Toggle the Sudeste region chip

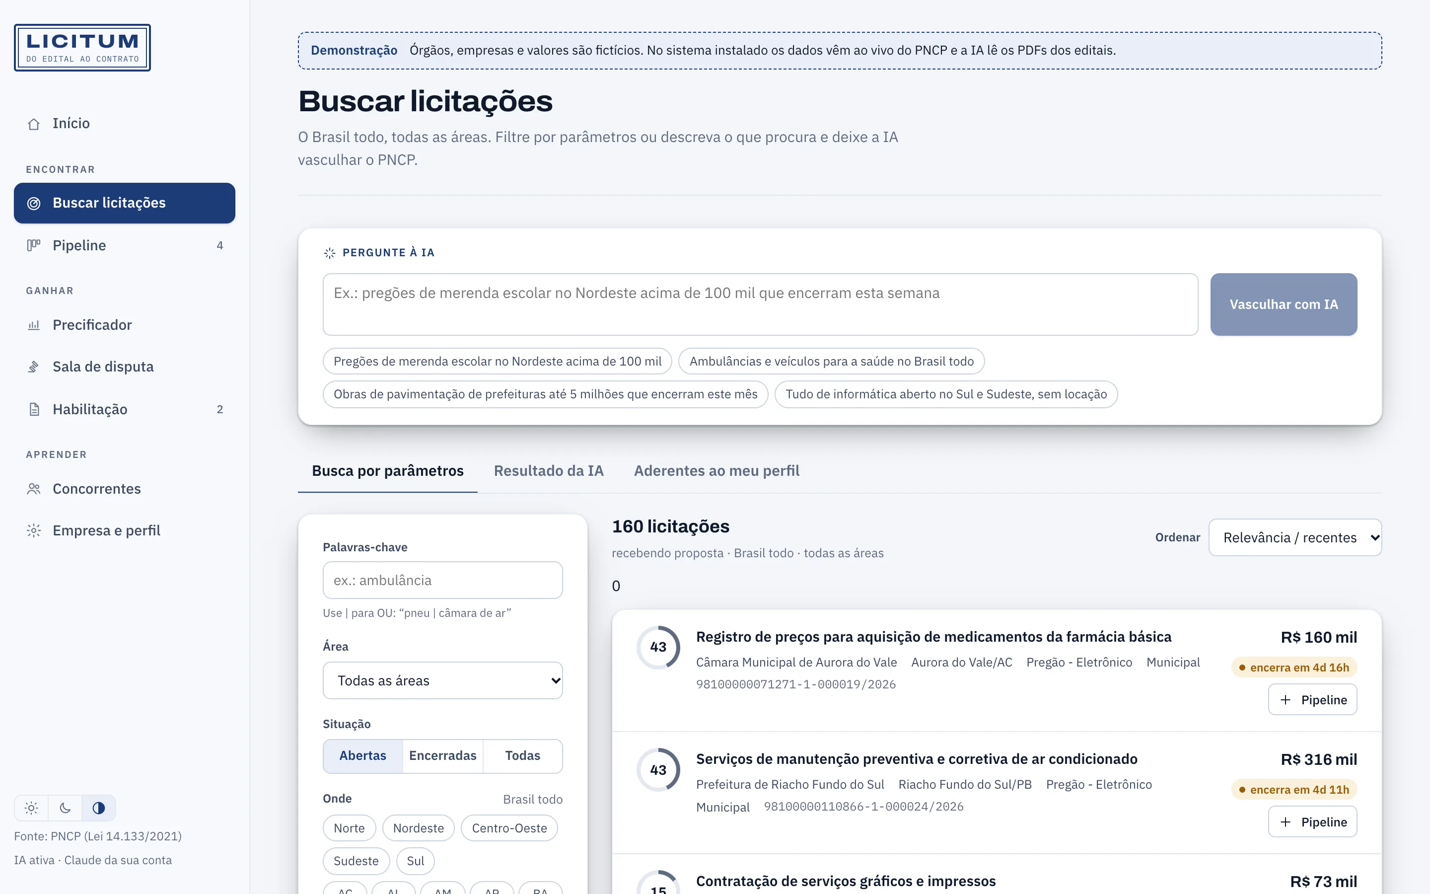pos(357,861)
